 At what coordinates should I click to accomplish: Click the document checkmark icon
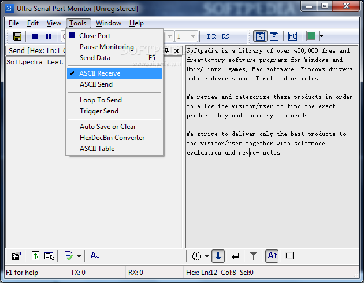pyautogui.click(x=69, y=256)
